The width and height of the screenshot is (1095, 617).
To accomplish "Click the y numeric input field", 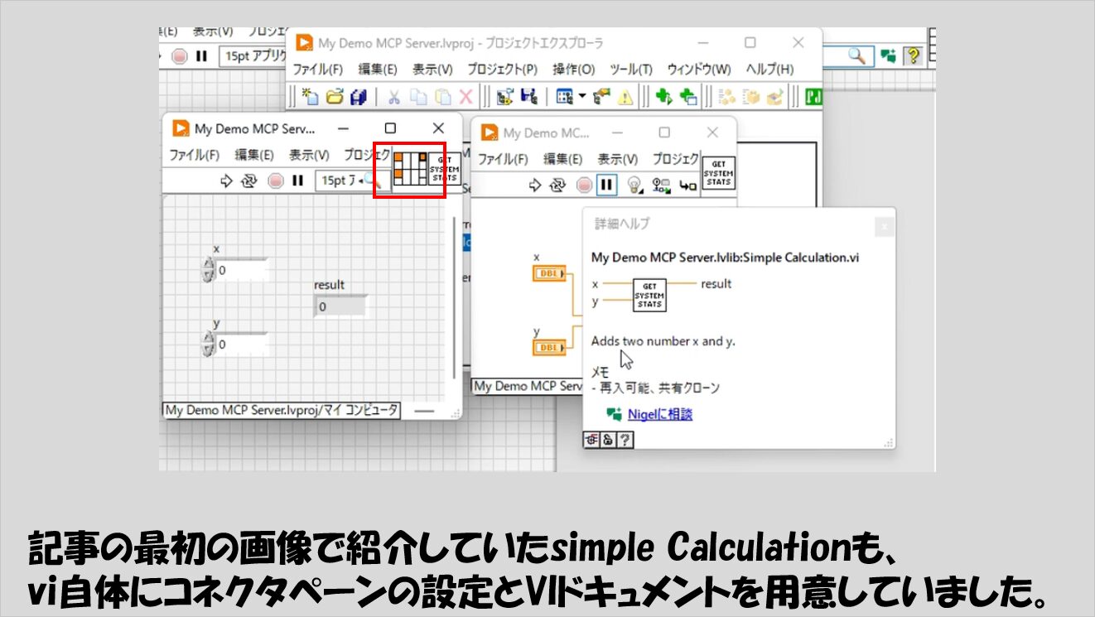I will point(240,344).
